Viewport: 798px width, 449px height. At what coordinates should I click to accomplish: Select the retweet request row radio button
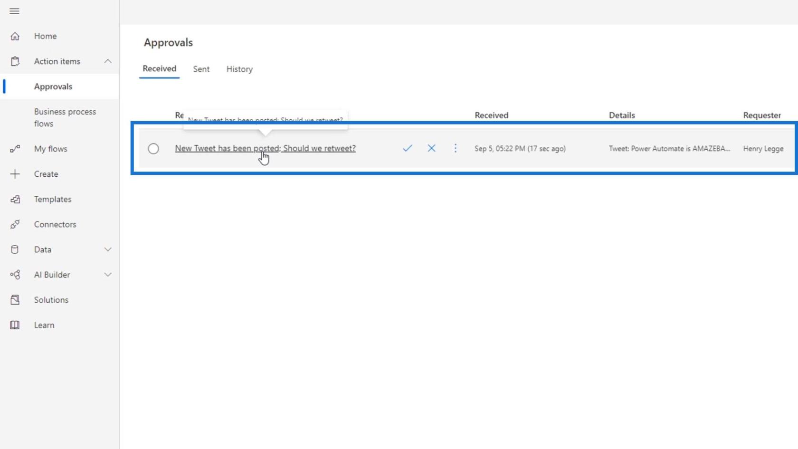point(153,149)
